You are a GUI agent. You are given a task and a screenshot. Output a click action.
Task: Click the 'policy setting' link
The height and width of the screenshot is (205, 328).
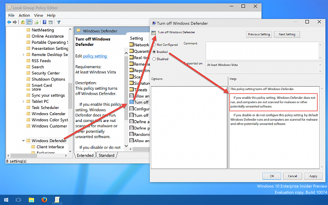click(95, 56)
